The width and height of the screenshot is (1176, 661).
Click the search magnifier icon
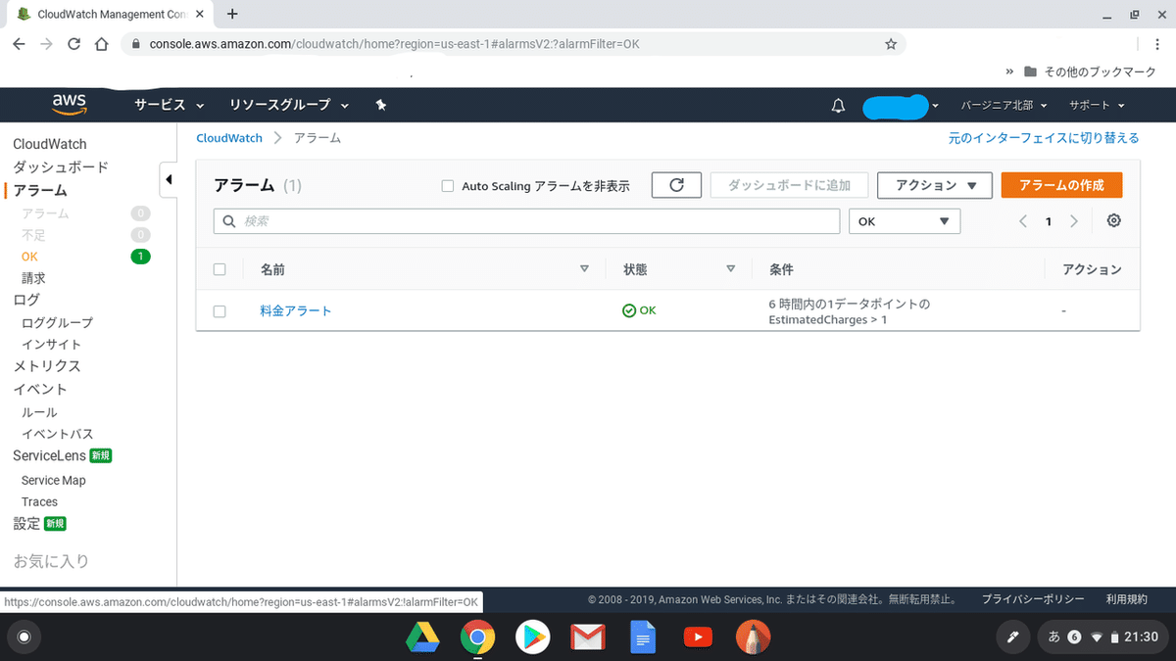pos(230,221)
